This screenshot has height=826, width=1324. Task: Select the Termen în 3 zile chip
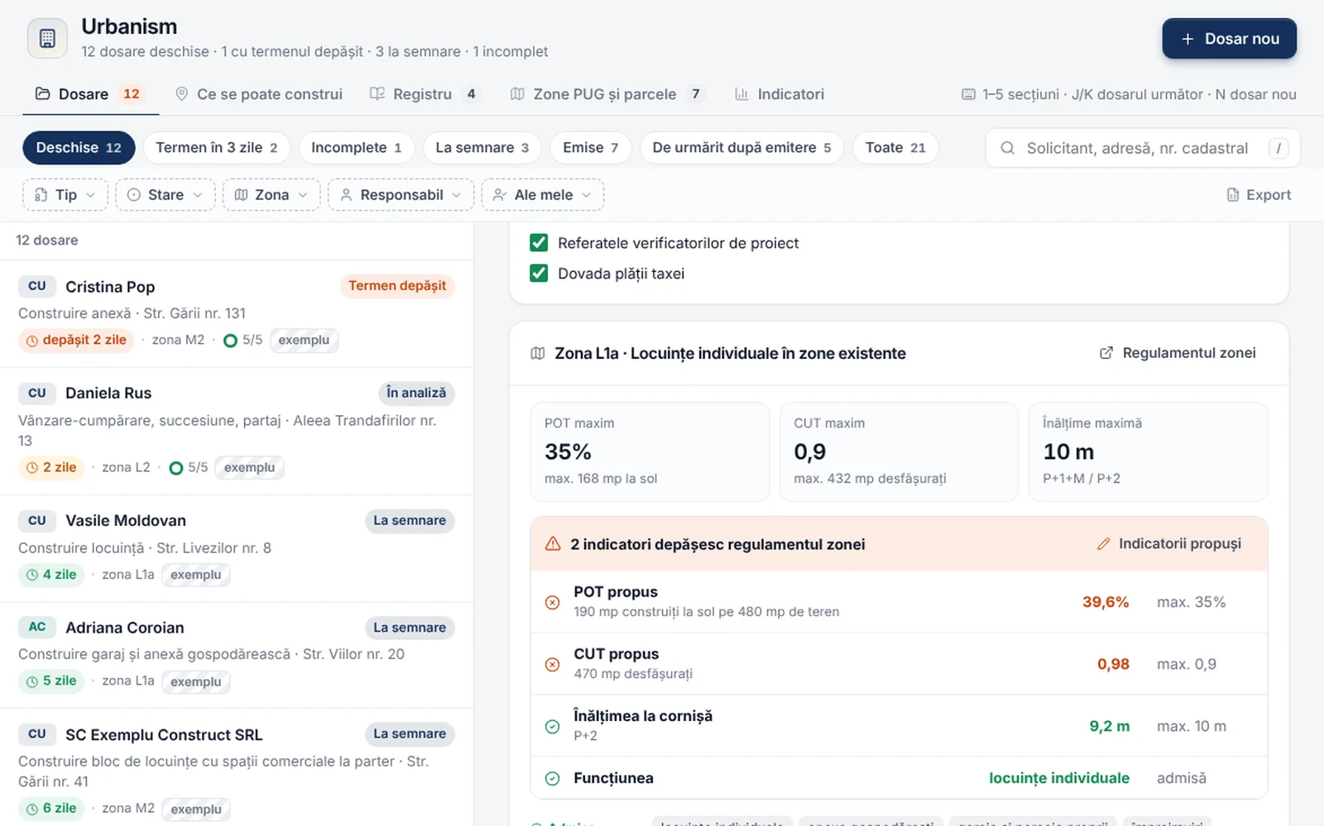click(x=217, y=148)
